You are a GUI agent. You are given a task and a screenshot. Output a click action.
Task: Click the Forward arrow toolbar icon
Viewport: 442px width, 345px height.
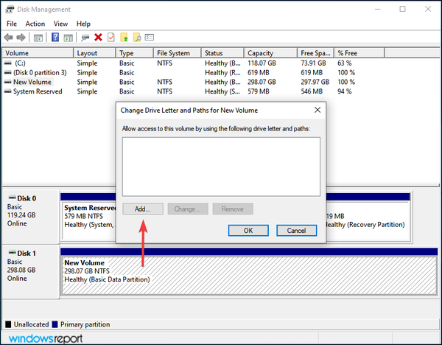pyautogui.click(x=21, y=38)
